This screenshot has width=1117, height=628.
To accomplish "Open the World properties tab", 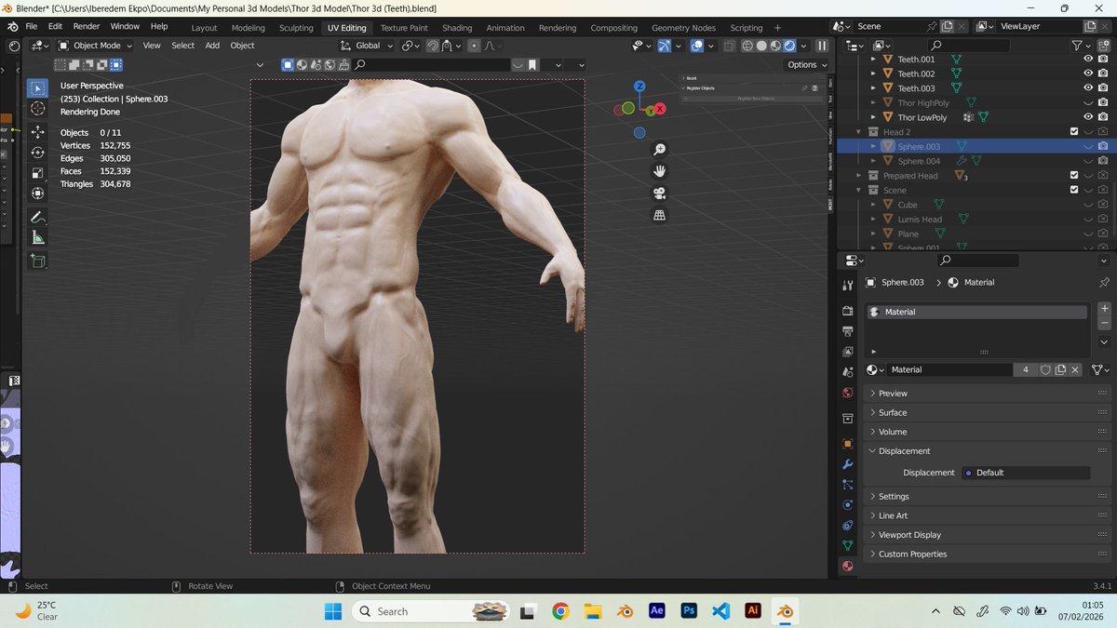I will tap(847, 393).
